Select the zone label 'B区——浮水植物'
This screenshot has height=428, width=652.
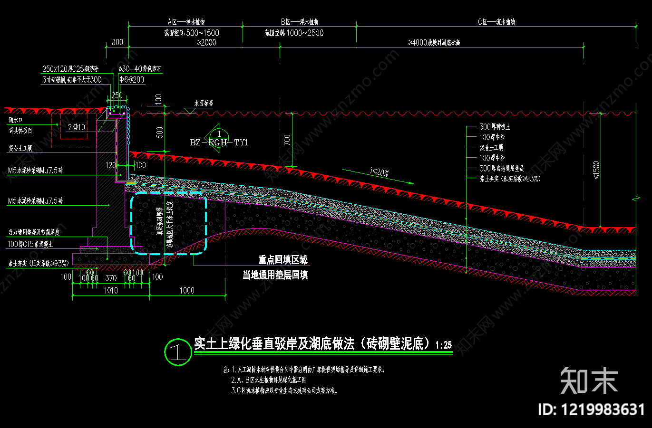pyautogui.click(x=300, y=22)
